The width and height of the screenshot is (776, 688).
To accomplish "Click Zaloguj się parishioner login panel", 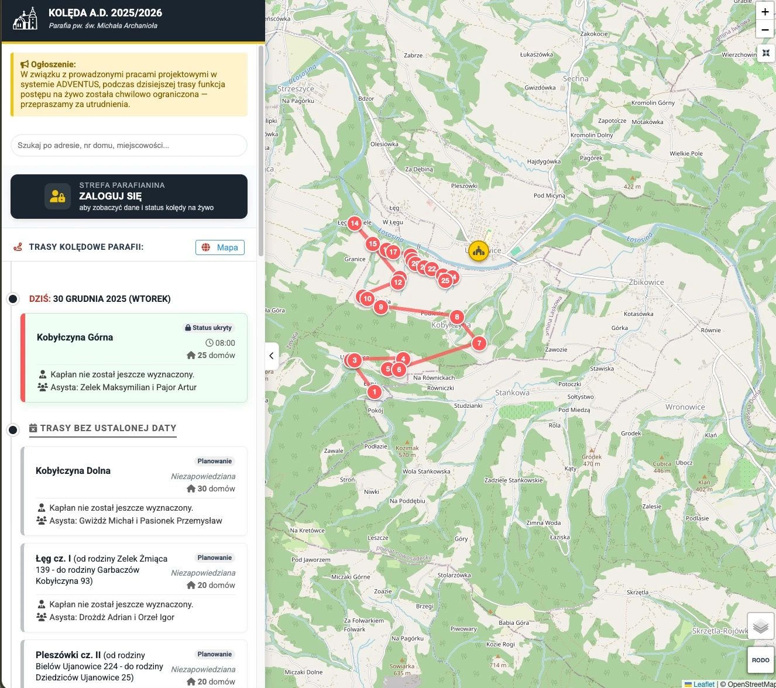I will pos(129,197).
